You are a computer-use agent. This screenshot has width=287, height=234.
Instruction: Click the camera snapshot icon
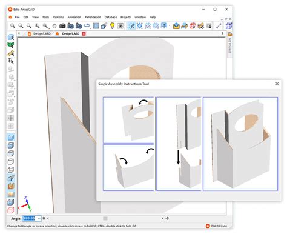tap(62, 26)
